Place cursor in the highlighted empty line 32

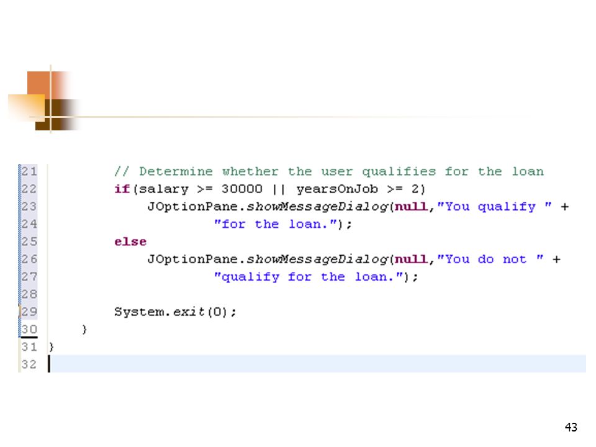[317, 364]
